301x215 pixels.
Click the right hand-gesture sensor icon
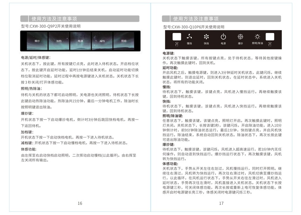pyautogui.click(x=270, y=44)
